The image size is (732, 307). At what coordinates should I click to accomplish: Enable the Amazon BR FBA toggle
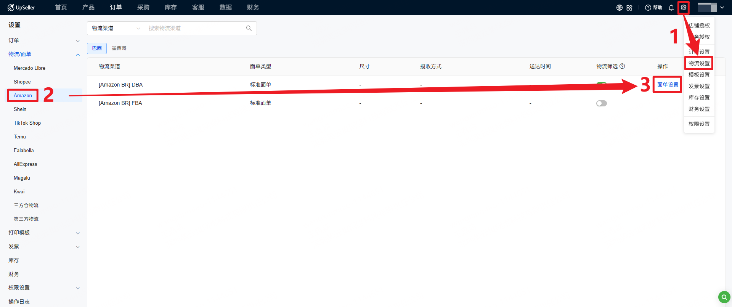click(601, 103)
